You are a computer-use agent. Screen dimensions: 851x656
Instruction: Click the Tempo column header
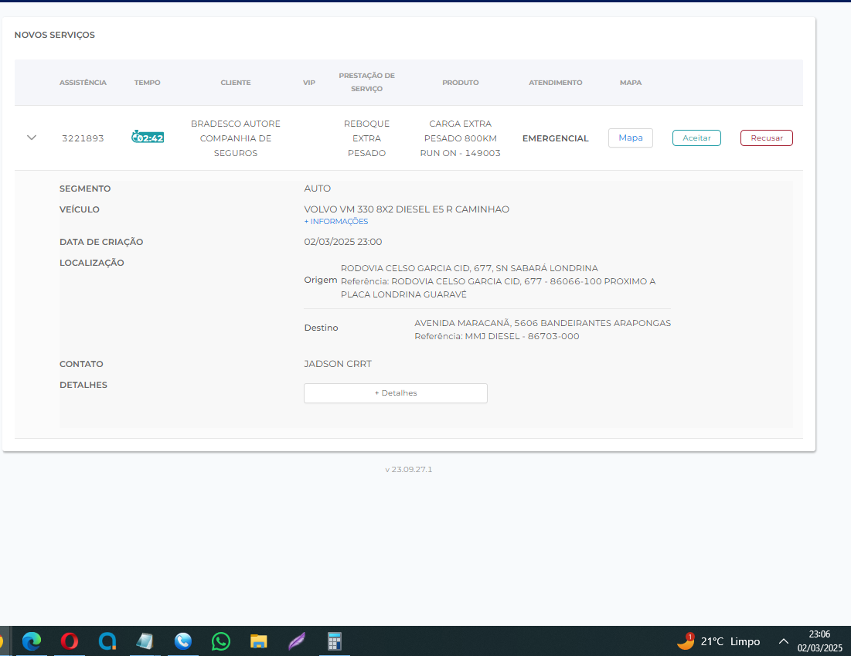point(147,83)
